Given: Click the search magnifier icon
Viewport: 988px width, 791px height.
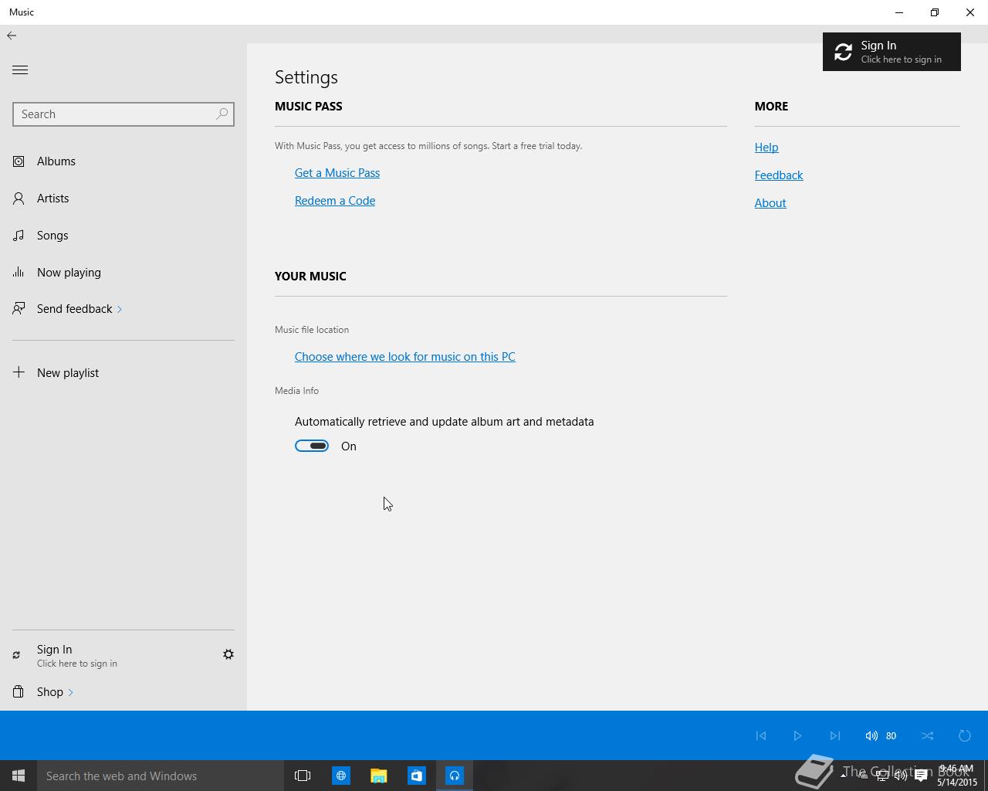Looking at the screenshot, I should click(x=222, y=114).
